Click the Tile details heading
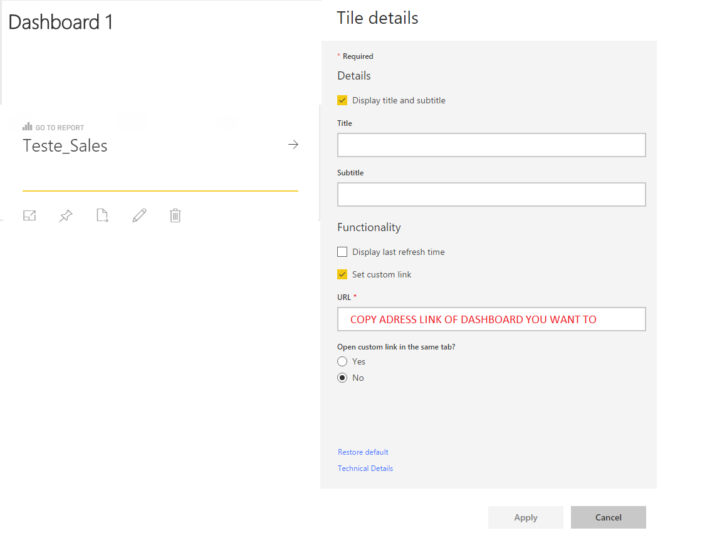 click(377, 18)
